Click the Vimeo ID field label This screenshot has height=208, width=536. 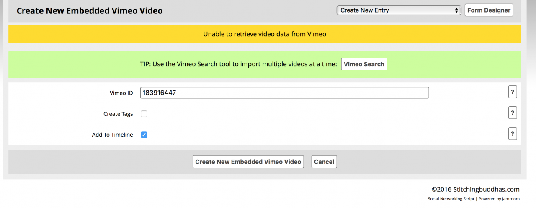tap(121, 93)
